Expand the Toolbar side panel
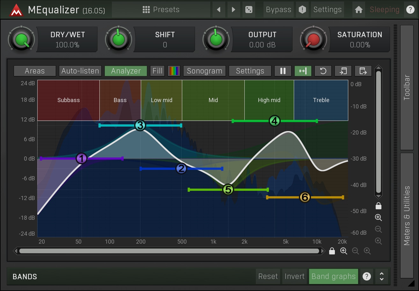 (407, 87)
